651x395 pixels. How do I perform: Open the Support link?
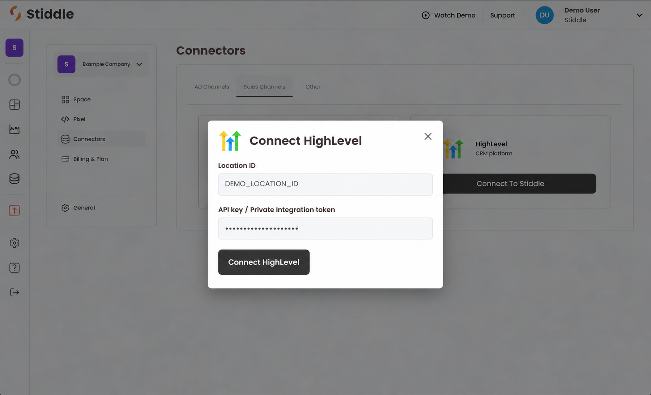[503, 15]
